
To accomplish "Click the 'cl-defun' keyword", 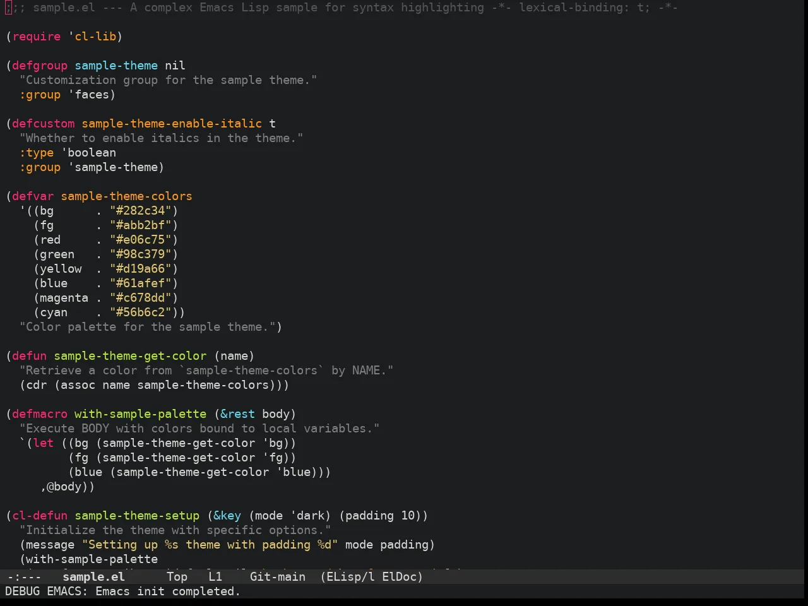I will click(40, 516).
